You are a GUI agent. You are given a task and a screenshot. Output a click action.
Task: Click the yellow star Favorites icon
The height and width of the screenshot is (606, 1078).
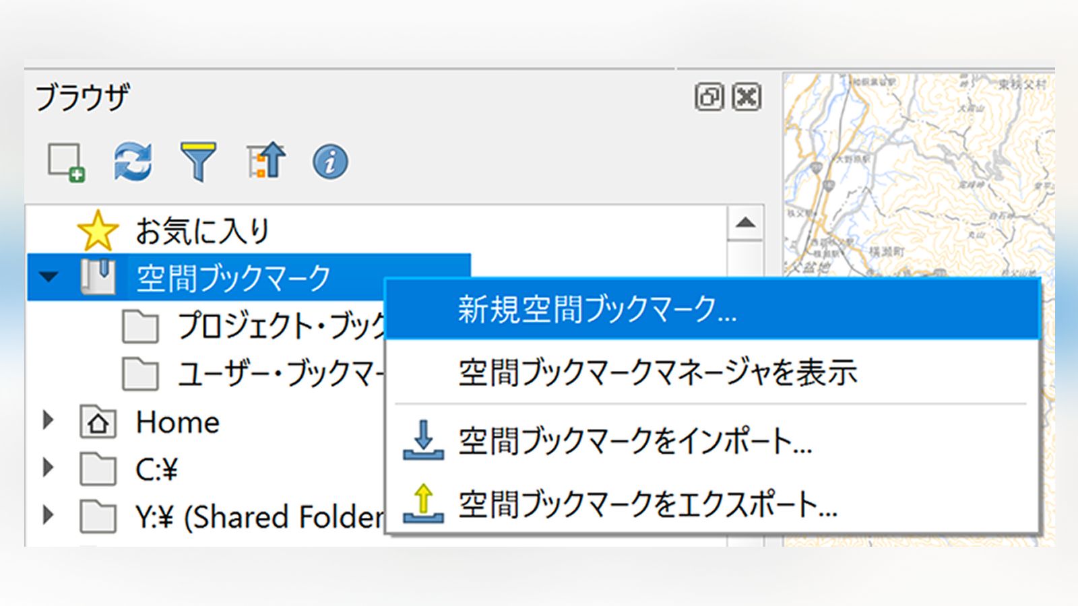(98, 230)
